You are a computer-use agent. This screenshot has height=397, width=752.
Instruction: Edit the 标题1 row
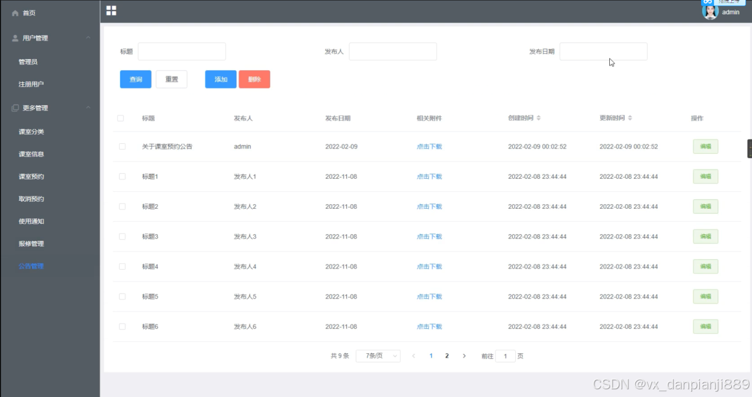click(x=706, y=176)
